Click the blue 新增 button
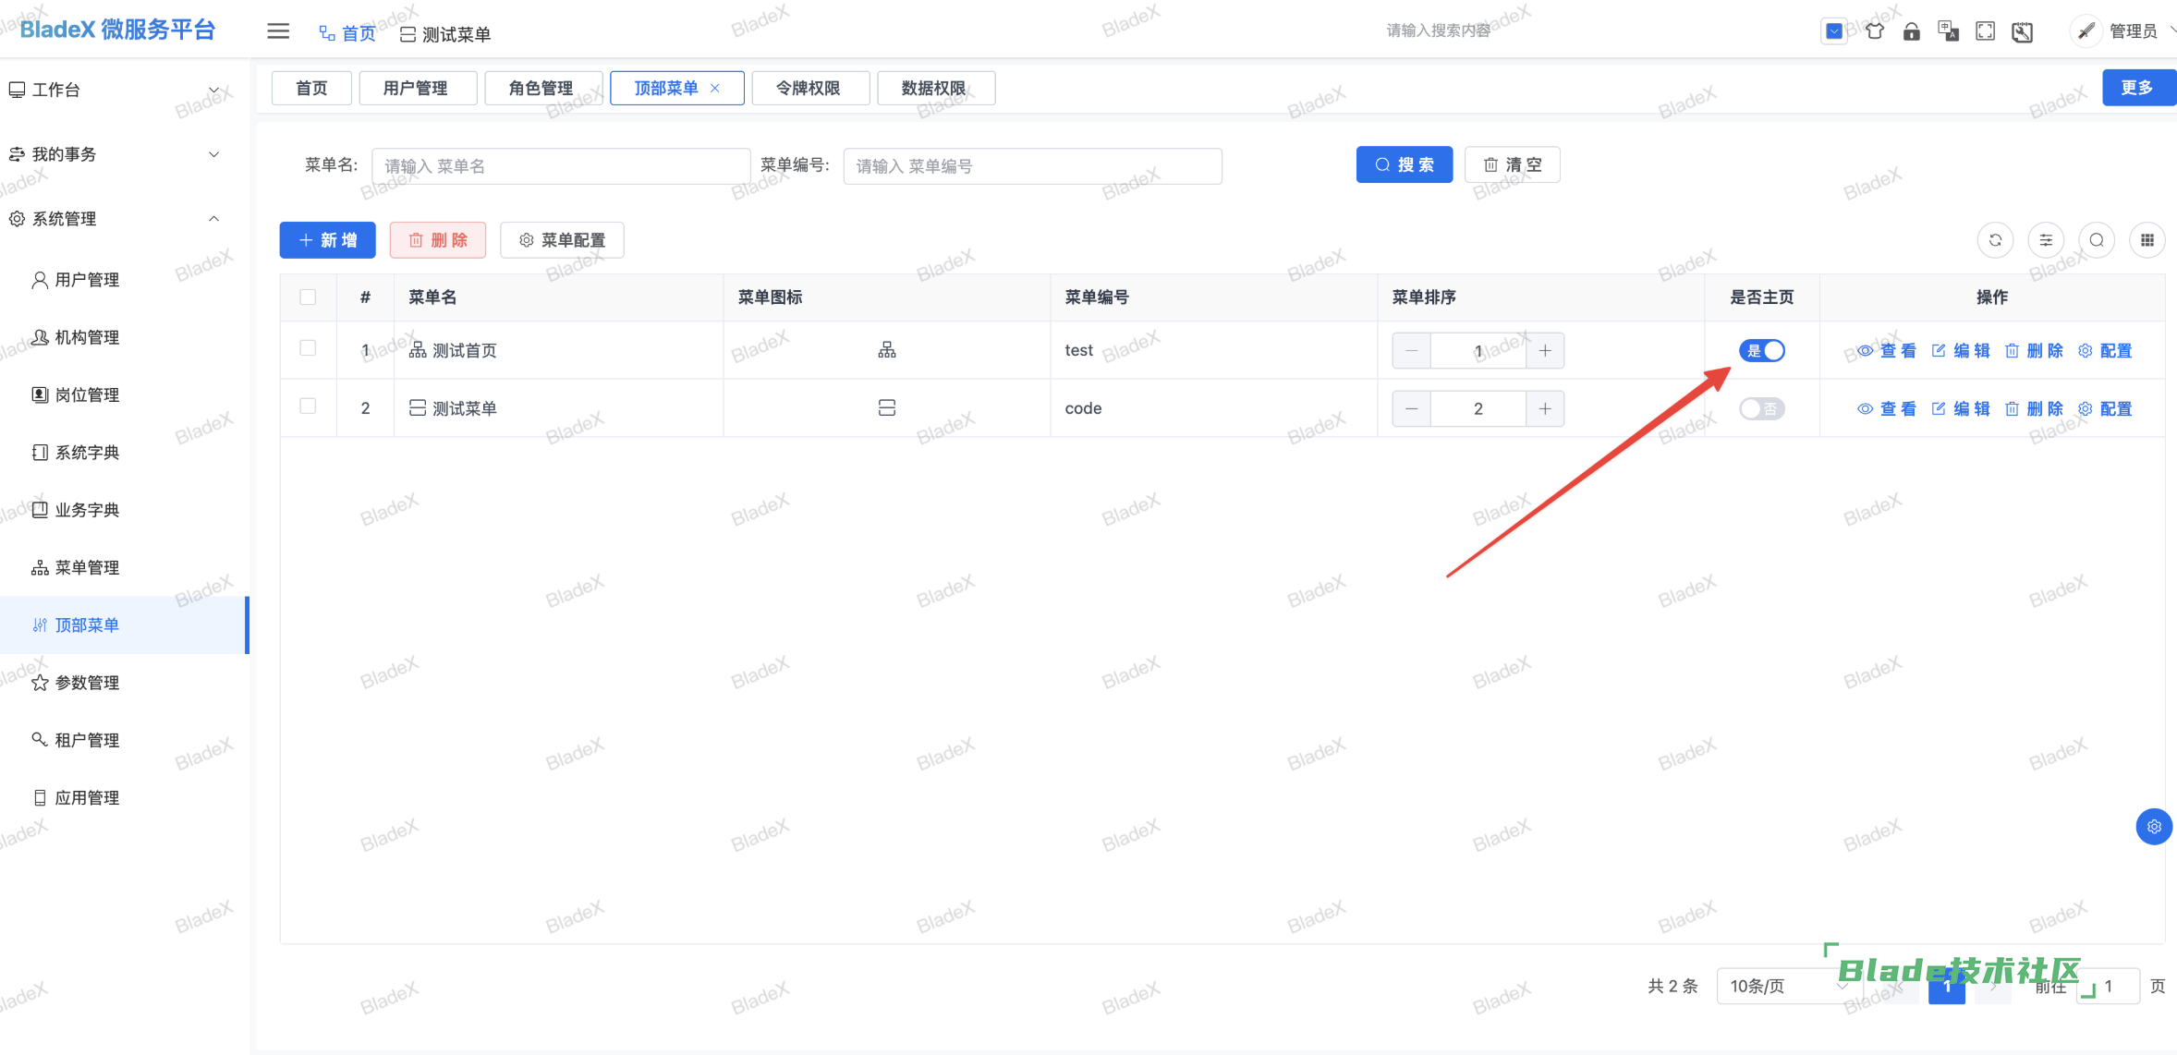The image size is (2177, 1055). (x=328, y=240)
